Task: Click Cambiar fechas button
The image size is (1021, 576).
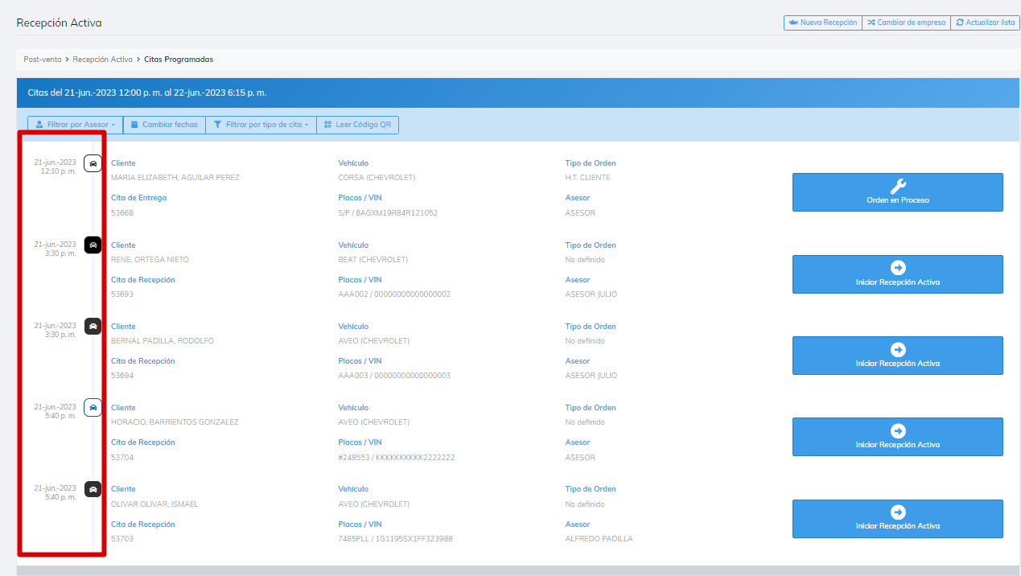Action: coord(164,125)
